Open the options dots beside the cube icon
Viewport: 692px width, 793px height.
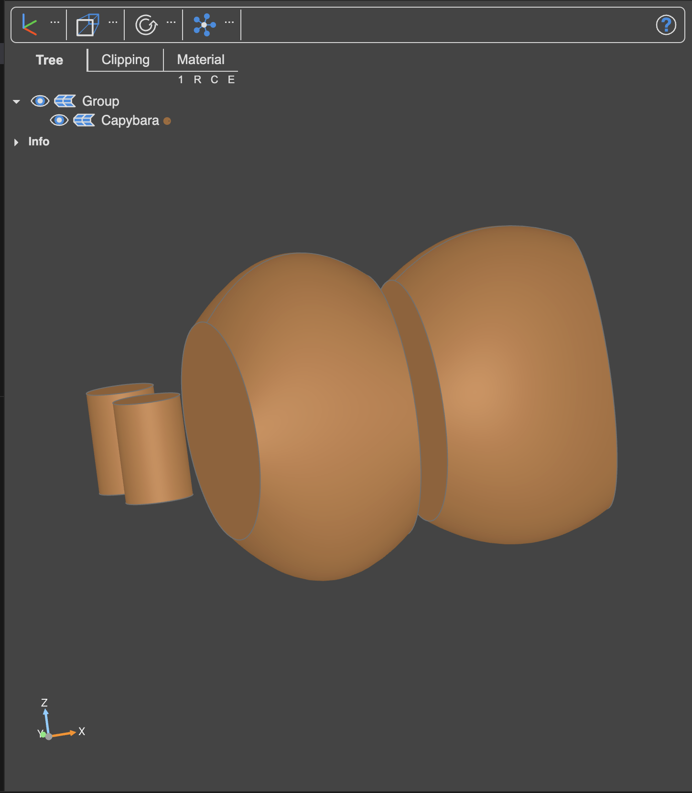113,22
